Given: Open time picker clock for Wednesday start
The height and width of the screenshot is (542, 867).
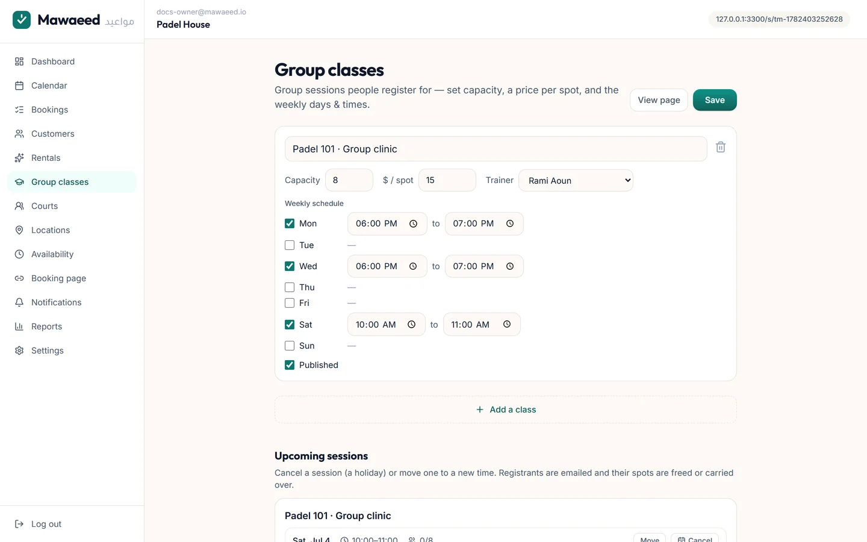Looking at the screenshot, I should [x=413, y=266].
